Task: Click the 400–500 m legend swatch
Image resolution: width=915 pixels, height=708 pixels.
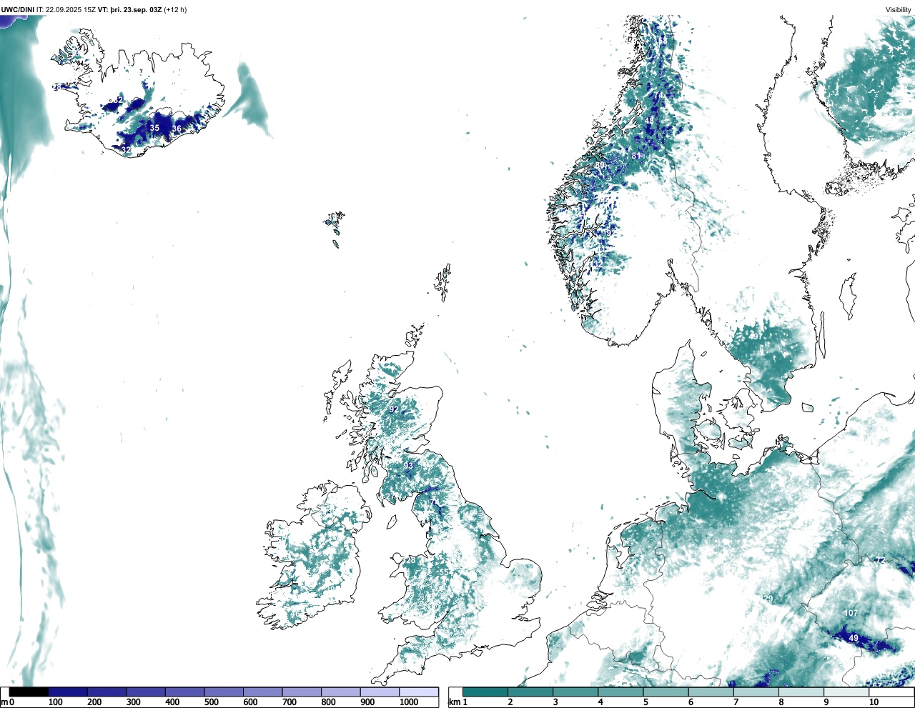Action: pyautogui.click(x=185, y=692)
